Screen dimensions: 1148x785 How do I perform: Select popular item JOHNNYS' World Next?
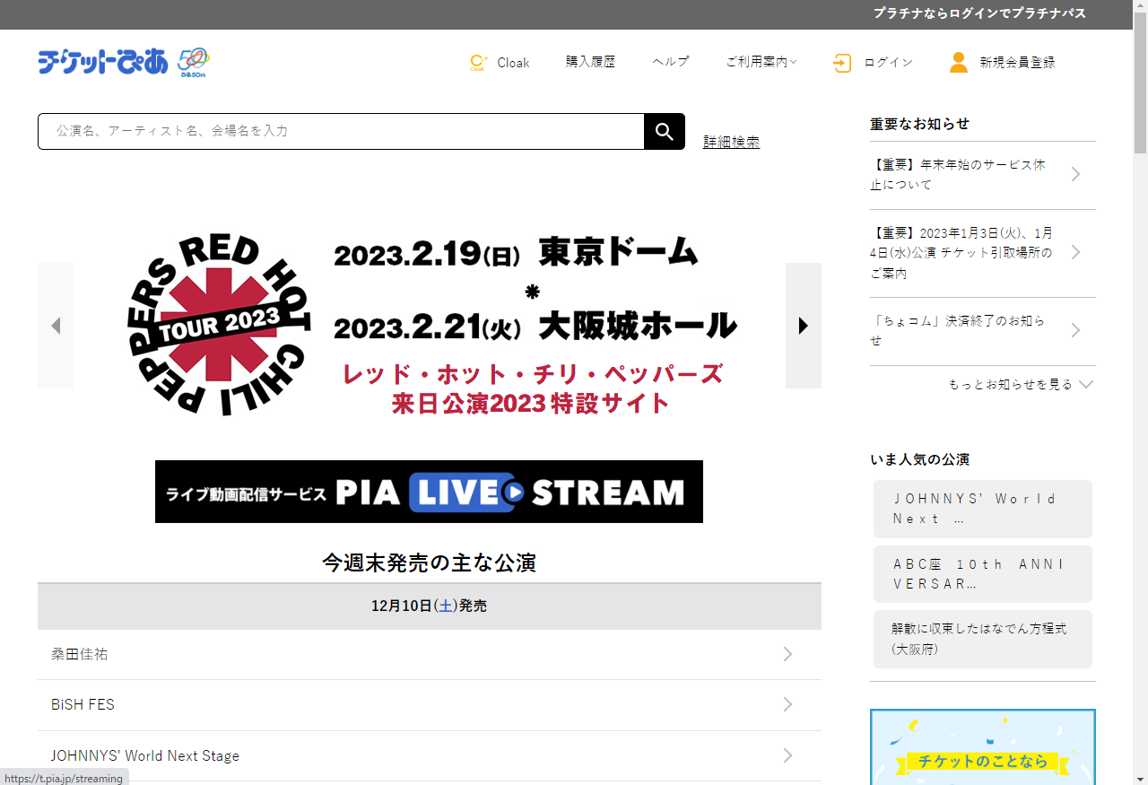(983, 509)
